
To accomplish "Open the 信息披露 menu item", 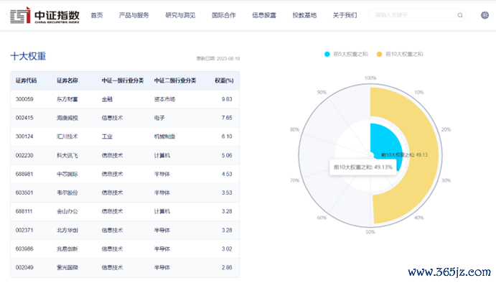I will 264,15.
